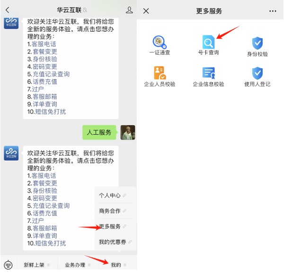This screenshot has height=273, width=291.
Task: Select 更多服务 in the popup menu
Action: point(114,226)
